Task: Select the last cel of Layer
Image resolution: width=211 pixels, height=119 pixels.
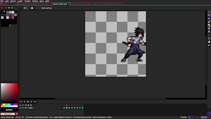Action: point(83,108)
